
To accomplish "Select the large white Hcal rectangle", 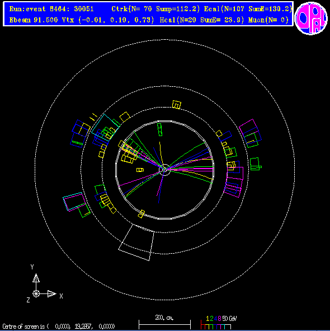I will pos(136,243).
